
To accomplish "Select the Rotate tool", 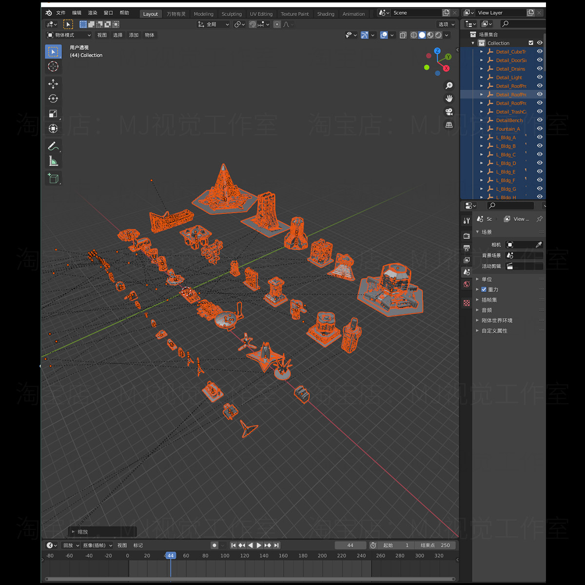I will [53, 98].
